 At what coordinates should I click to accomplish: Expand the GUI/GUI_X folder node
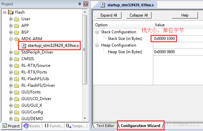pos(11,105)
